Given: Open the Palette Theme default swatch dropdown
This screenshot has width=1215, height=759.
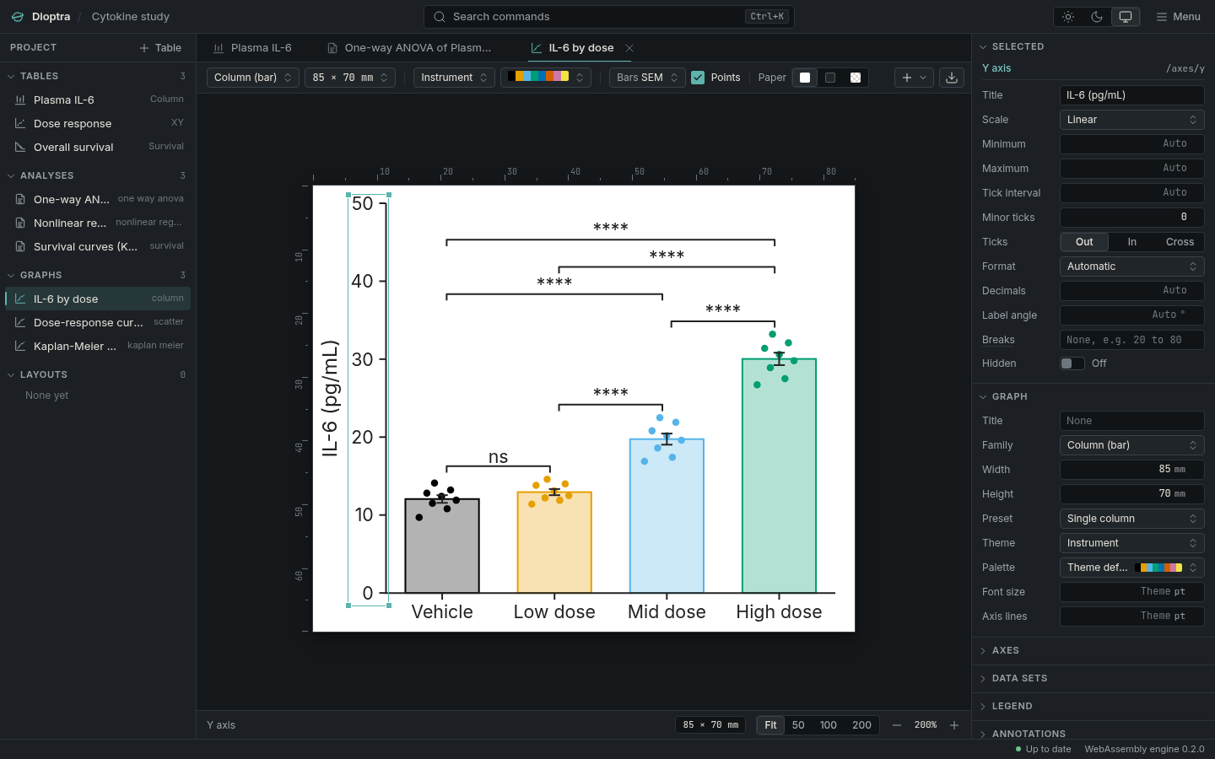Looking at the screenshot, I should pyautogui.click(x=1131, y=568).
